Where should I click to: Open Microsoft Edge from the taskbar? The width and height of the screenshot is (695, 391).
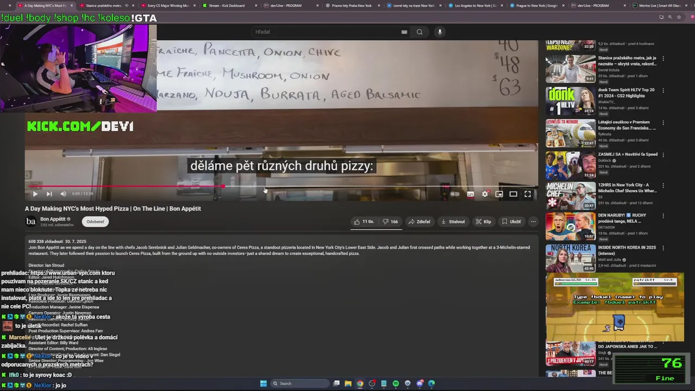pyautogui.click(x=432, y=383)
